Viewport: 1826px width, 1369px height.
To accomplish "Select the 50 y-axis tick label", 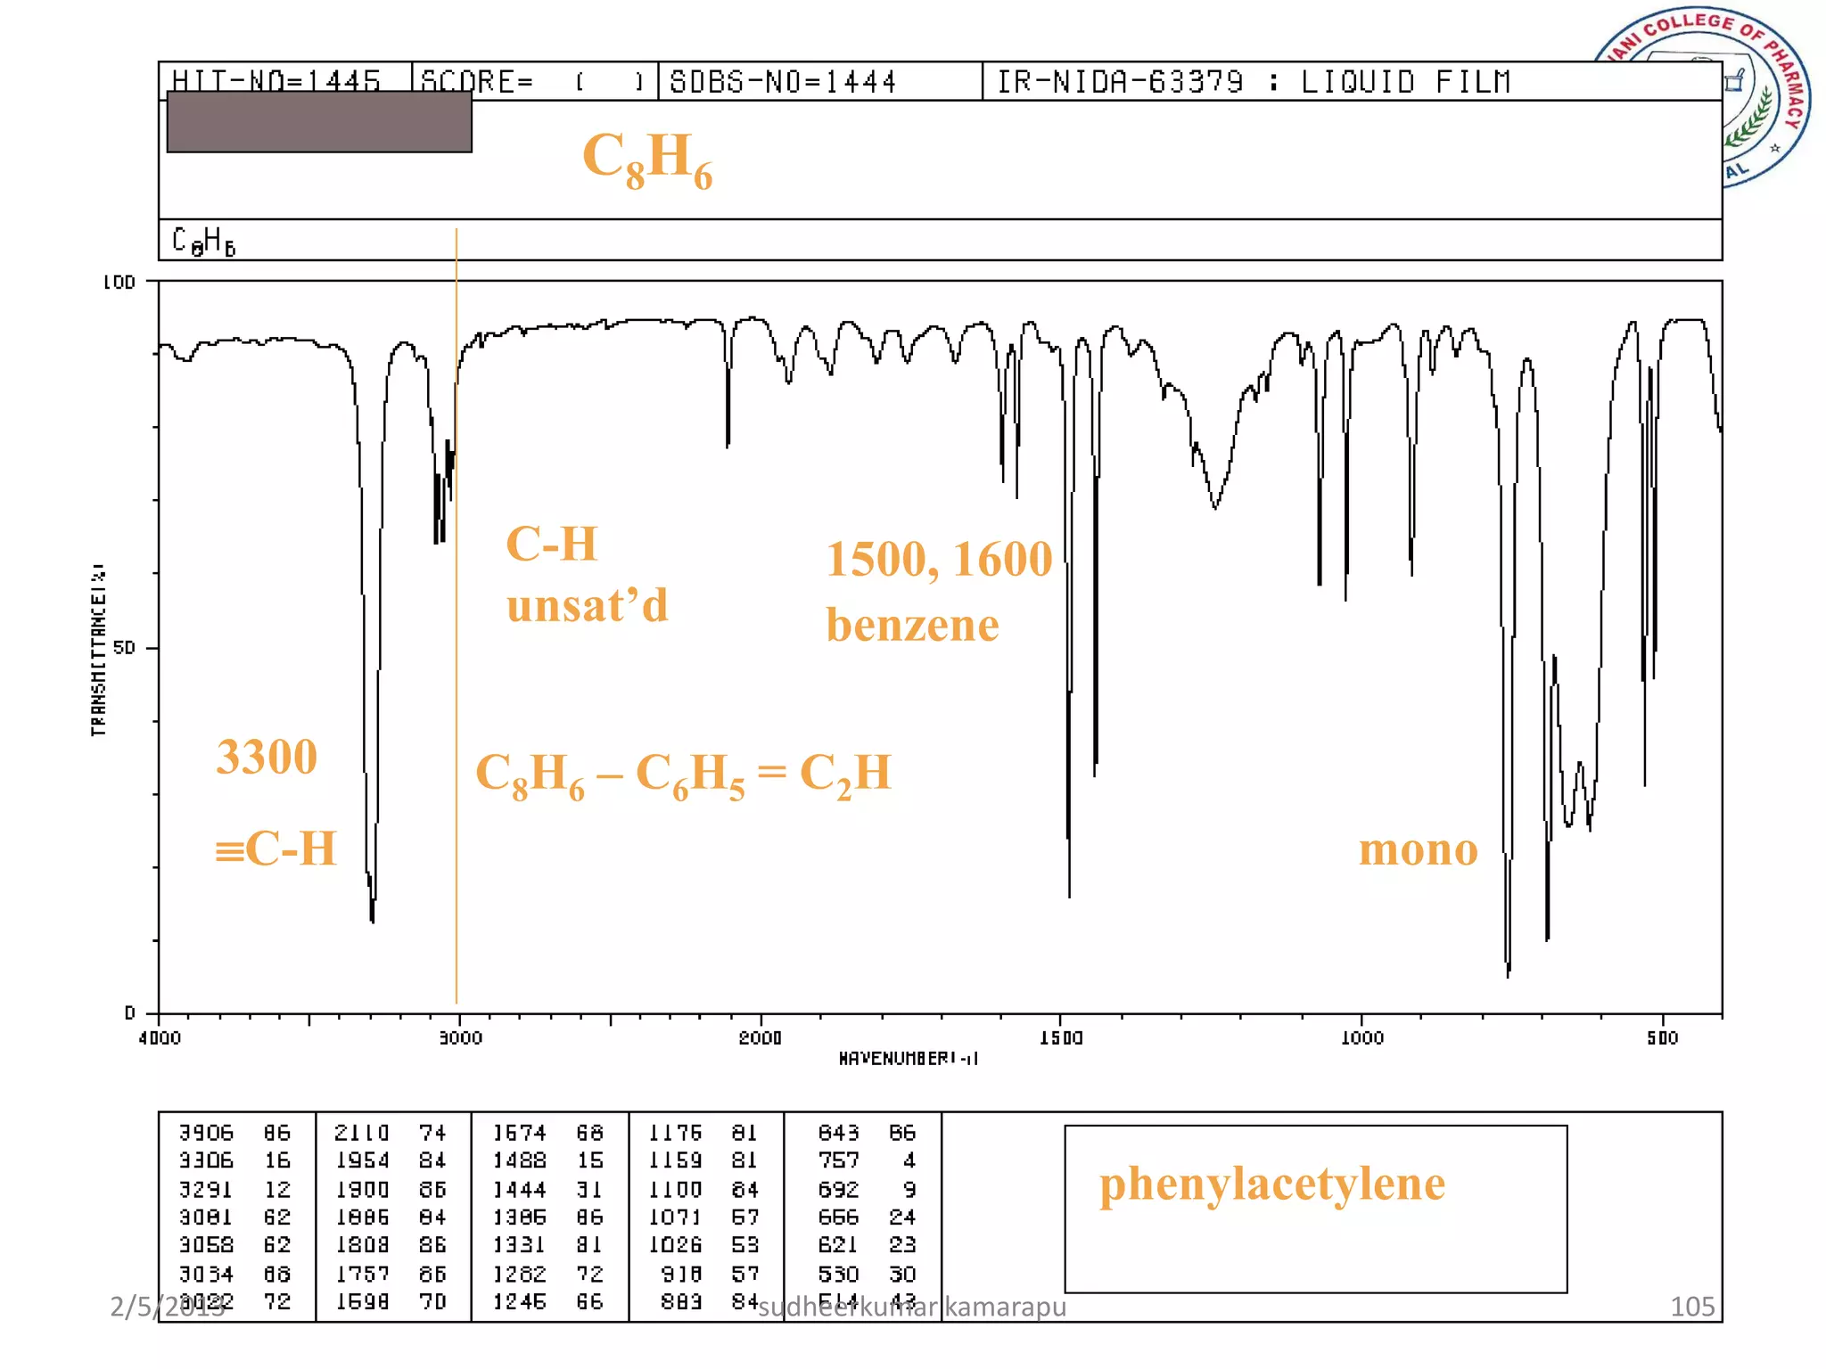I will pyautogui.click(x=124, y=648).
